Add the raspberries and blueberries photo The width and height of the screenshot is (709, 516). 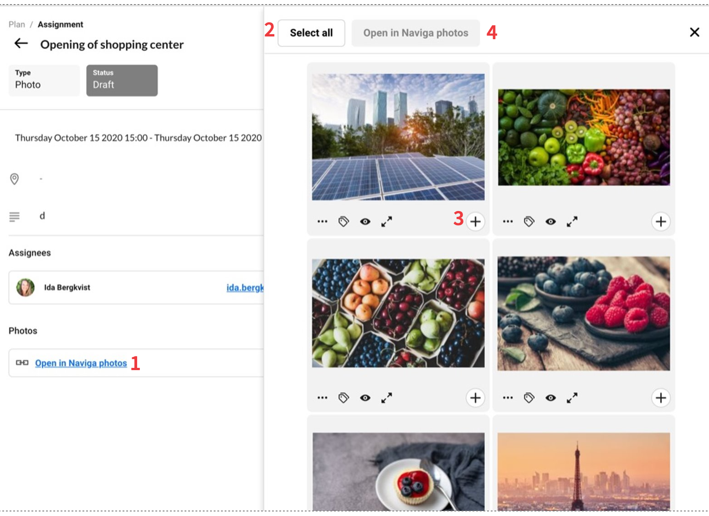coord(661,398)
